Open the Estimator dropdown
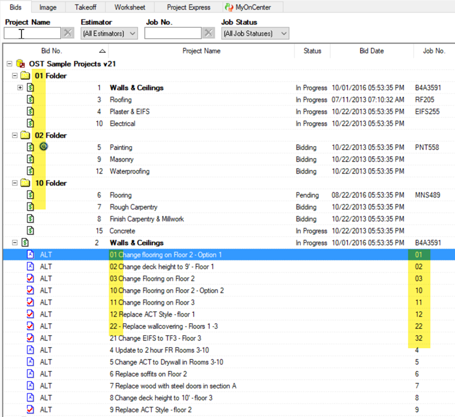 pyautogui.click(x=109, y=34)
